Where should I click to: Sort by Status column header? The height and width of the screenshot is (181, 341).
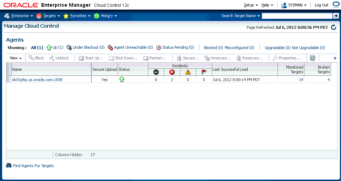(133, 69)
